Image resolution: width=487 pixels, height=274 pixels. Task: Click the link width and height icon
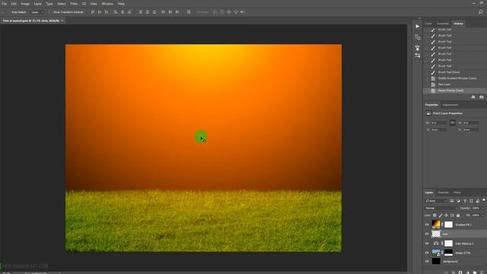point(453,123)
